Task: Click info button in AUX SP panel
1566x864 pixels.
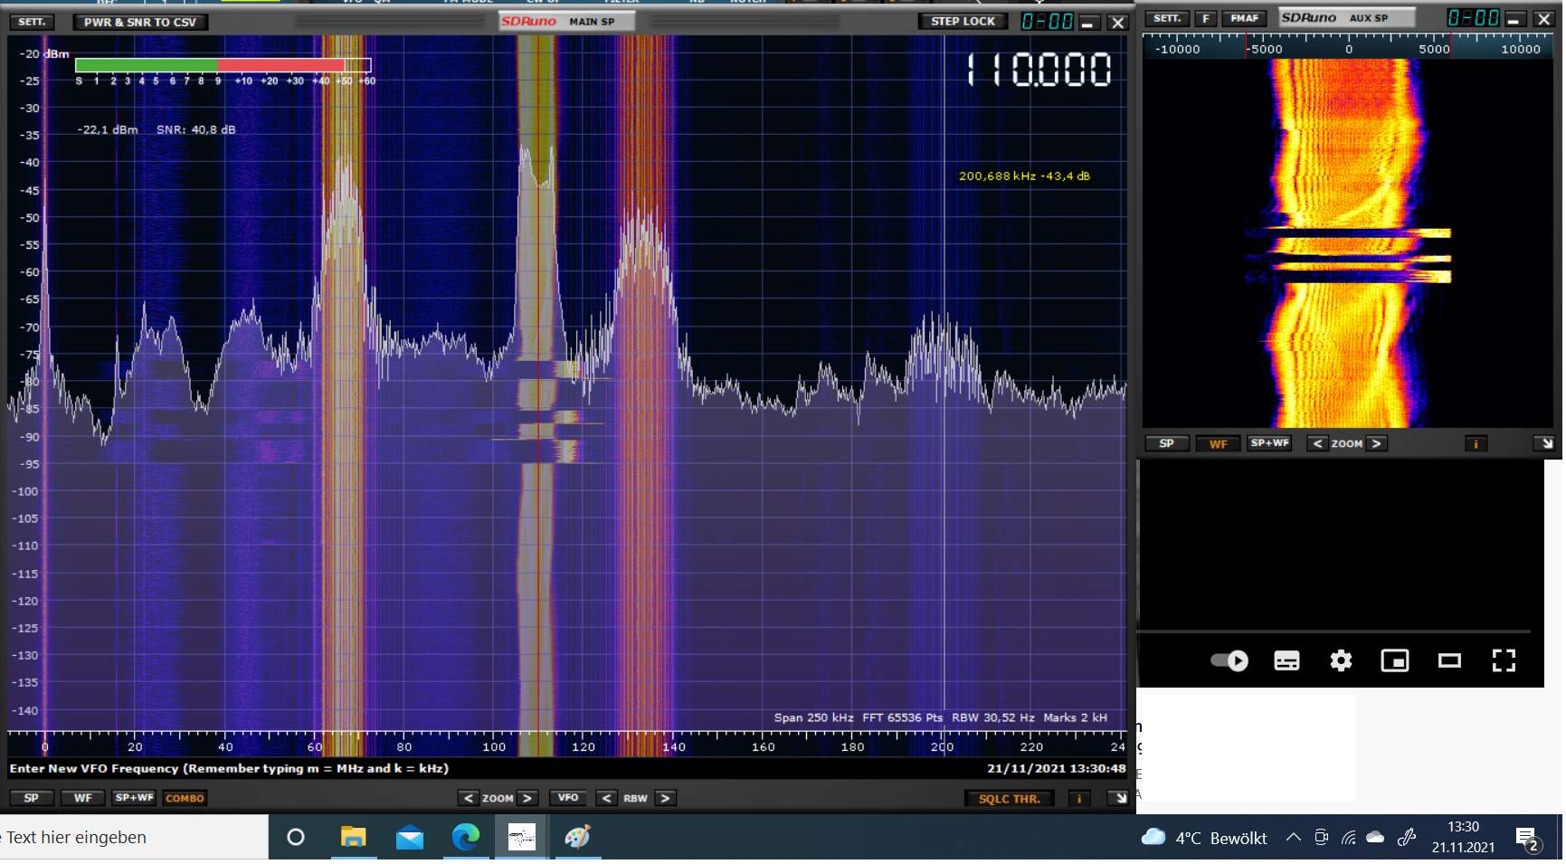Action: pyautogui.click(x=1476, y=444)
